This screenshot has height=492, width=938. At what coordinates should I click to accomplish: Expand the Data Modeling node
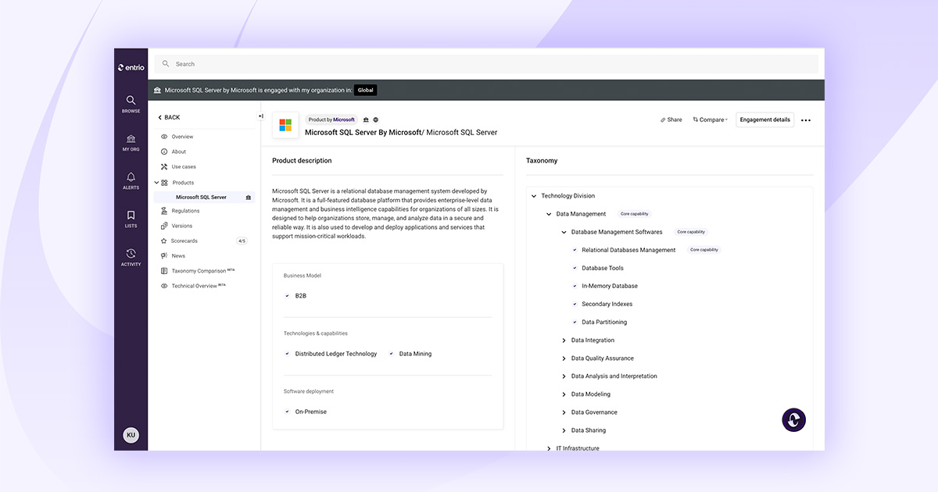pyautogui.click(x=564, y=394)
